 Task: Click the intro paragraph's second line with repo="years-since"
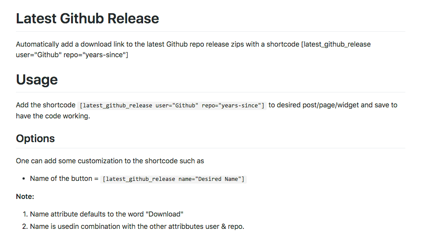point(72,55)
